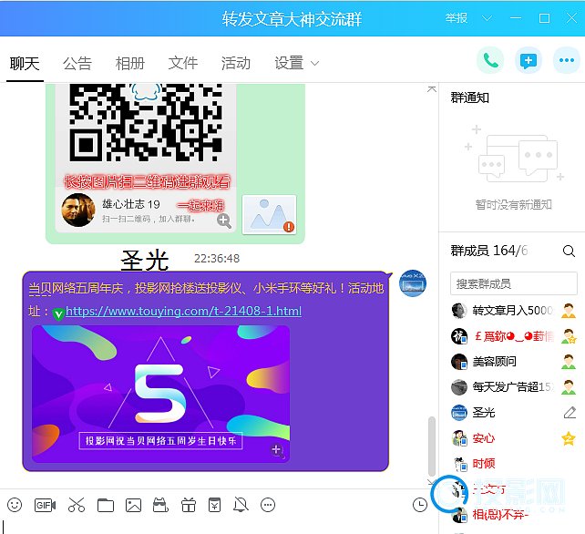
Task: Select member 转文章月入5000
Action: coord(513,311)
